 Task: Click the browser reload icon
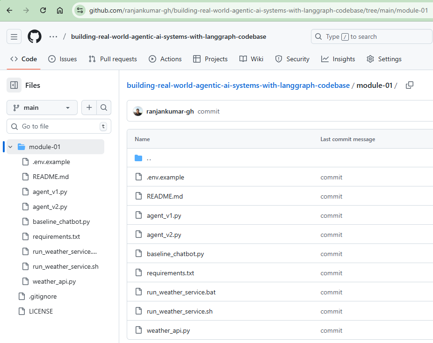(x=43, y=10)
